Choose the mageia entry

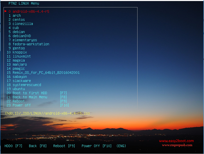click(16, 60)
